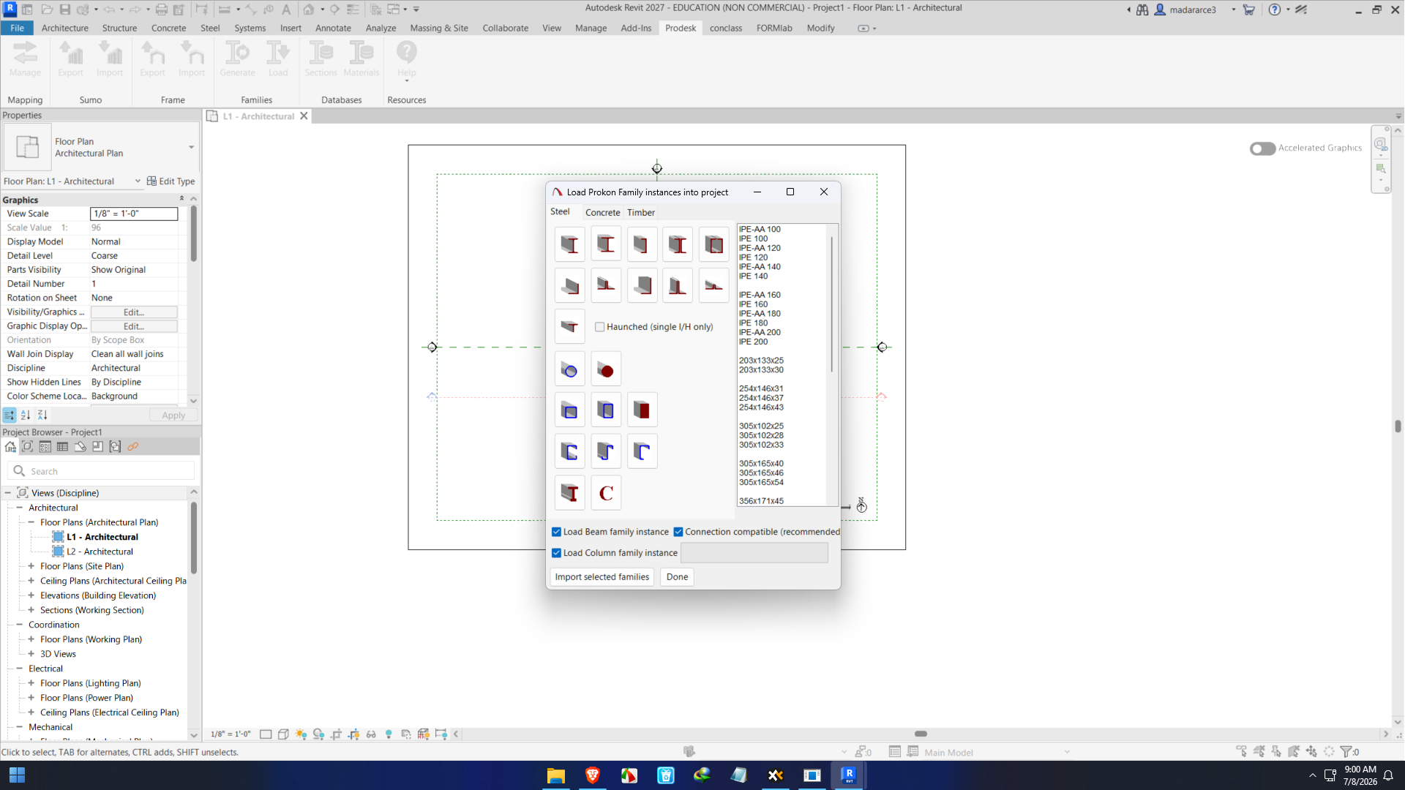Click the Prodesk Manage mapping icon
Viewport: 1405px width, 790px height.
coord(26,59)
